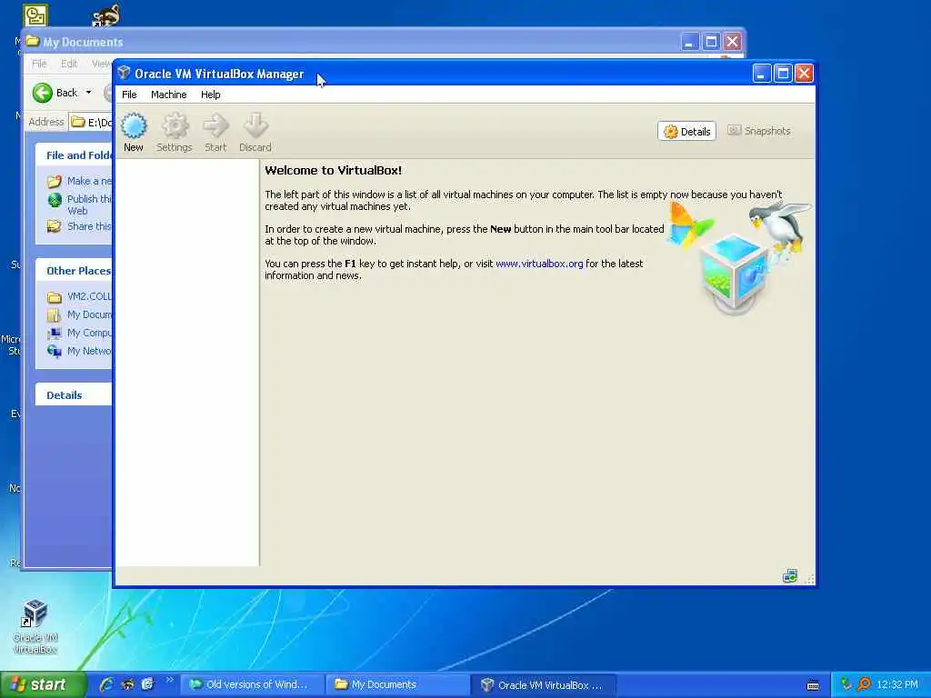931x698 pixels.
Task: Close the VirtualBox Manager window
Action: [x=804, y=74]
